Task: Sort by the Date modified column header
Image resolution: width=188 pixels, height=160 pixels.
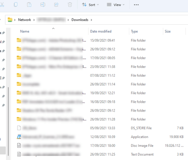Action: coord(101,31)
